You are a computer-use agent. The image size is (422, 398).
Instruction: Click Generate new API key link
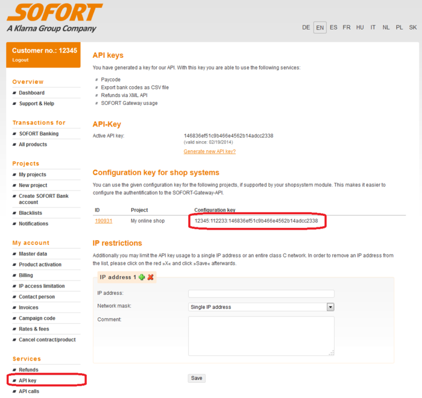(x=210, y=151)
